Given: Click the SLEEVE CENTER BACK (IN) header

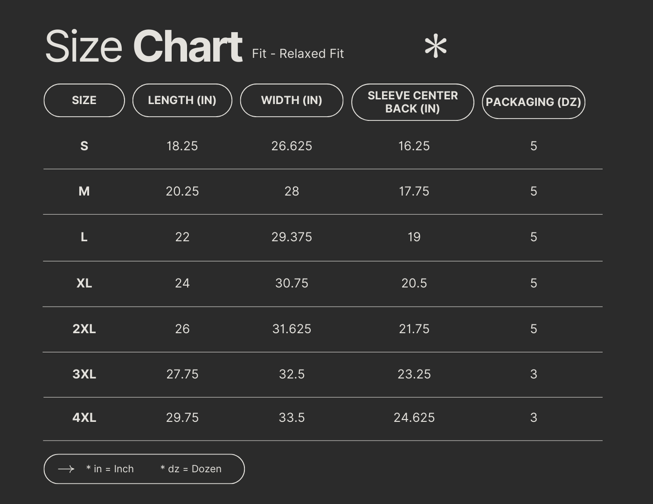Looking at the screenshot, I should pos(413,102).
